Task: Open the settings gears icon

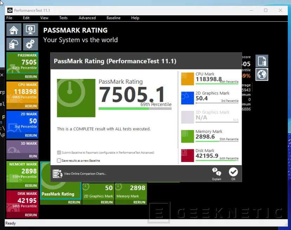Action: click(x=31, y=44)
